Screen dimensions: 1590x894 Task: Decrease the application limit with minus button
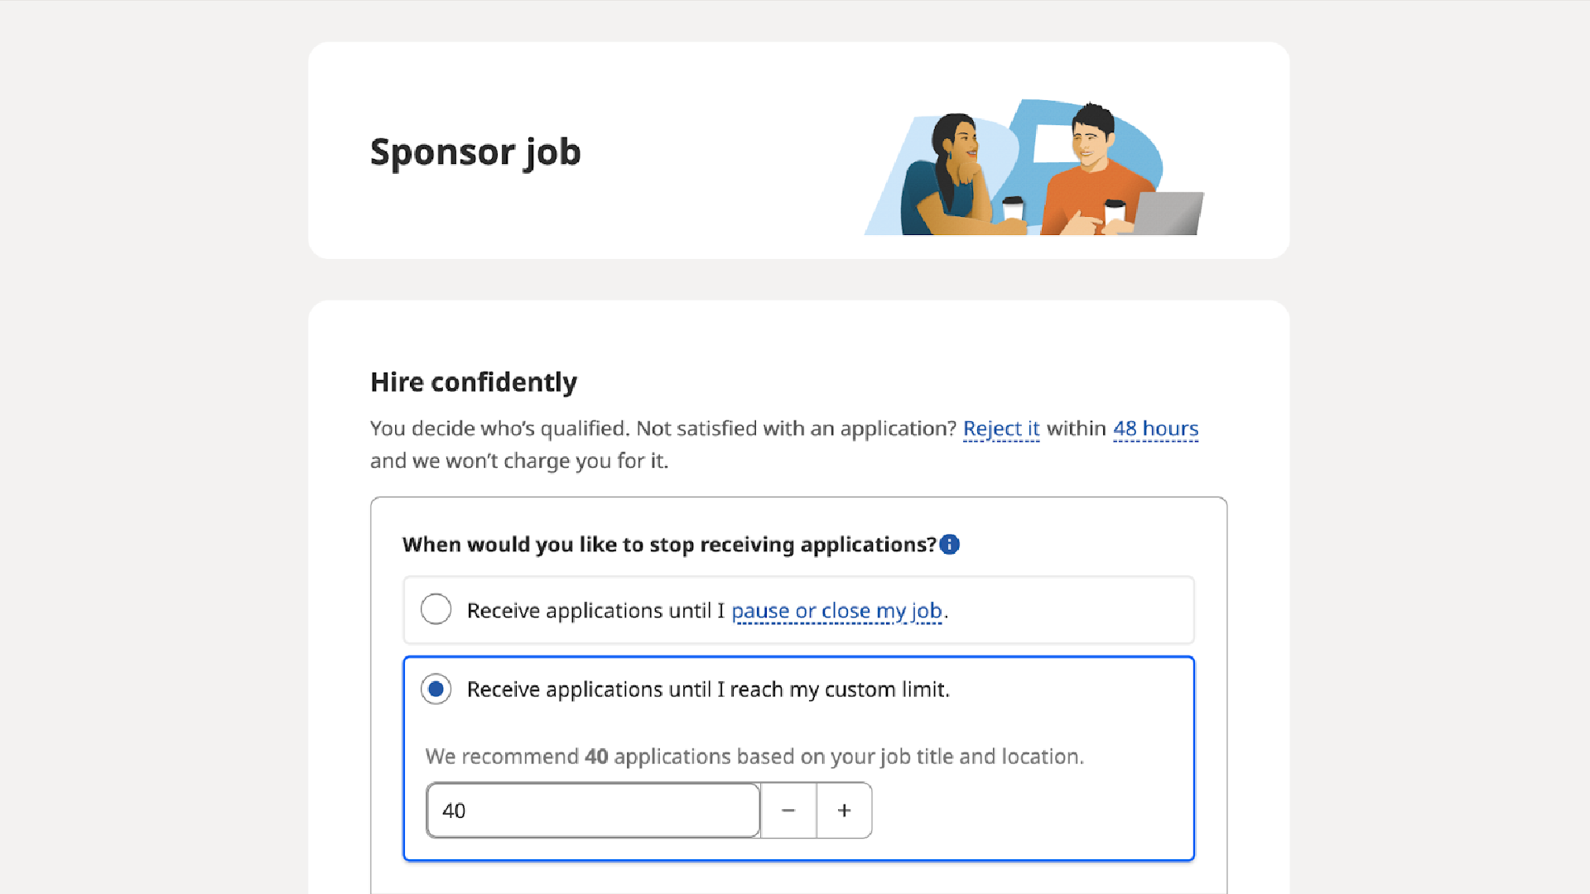(x=788, y=810)
